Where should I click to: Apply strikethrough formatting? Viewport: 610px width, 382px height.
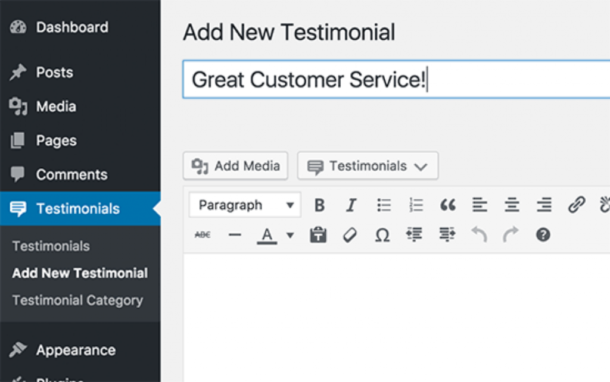203,234
